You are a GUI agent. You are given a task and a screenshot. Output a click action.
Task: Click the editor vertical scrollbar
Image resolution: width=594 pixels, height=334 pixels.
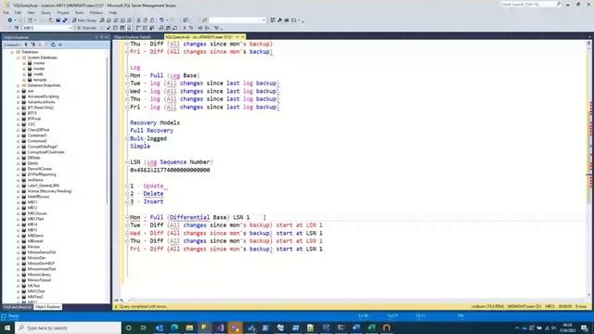tap(588, 171)
